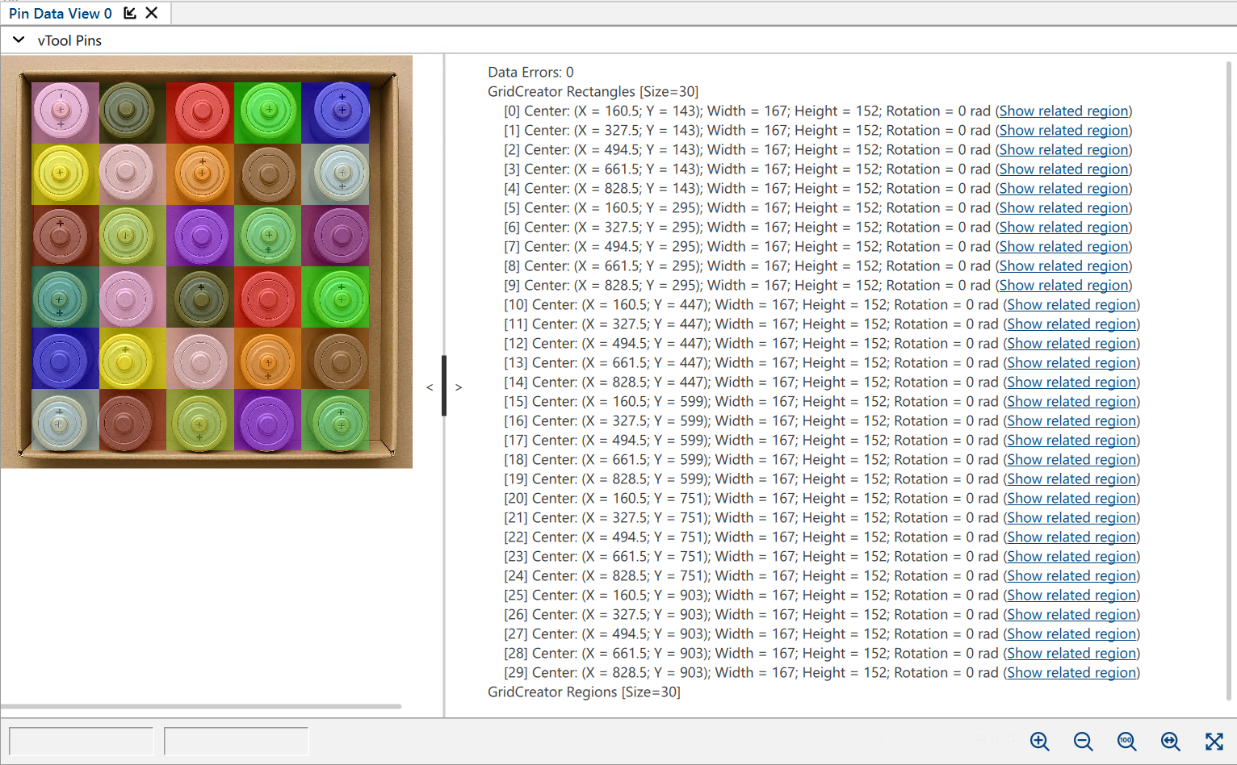This screenshot has height=765, width=1237.
Task: Reset zoom to 100 percent
Action: pyautogui.click(x=1126, y=742)
